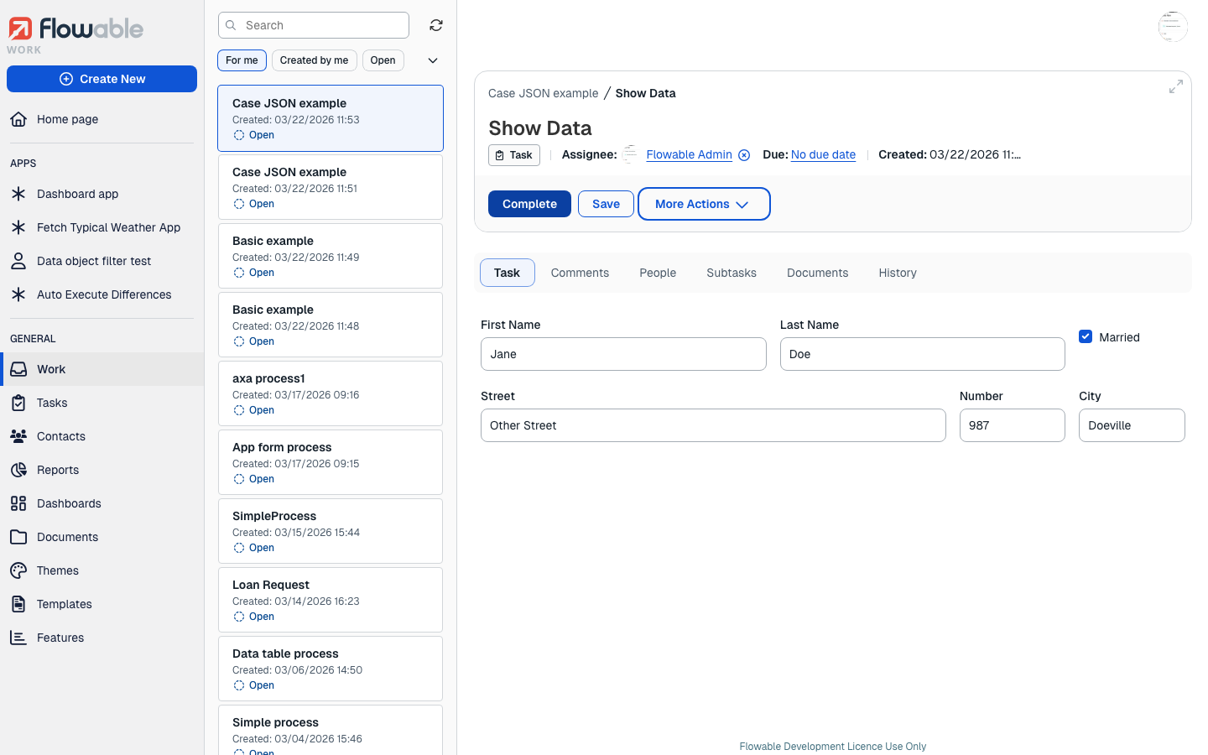This screenshot has width=1208, height=755.
Task: Switch to the Comments tab
Action: click(580, 273)
